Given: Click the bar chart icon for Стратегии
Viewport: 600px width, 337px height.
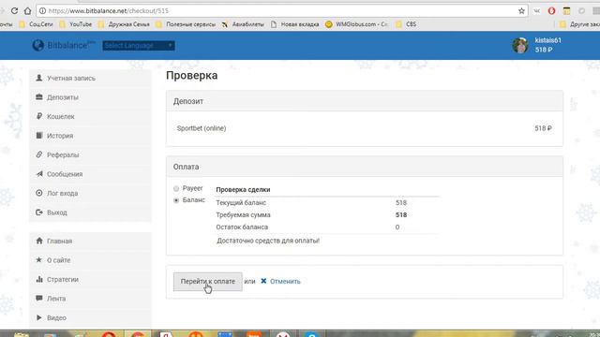Looking at the screenshot, I should [39, 279].
